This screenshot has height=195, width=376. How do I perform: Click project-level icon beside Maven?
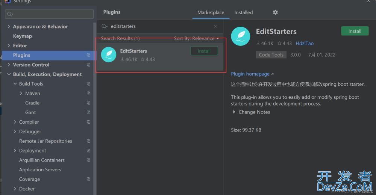pos(88,94)
